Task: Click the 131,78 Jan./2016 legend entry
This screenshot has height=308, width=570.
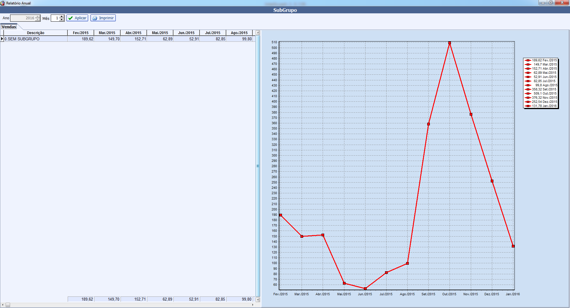Action: [x=541, y=106]
